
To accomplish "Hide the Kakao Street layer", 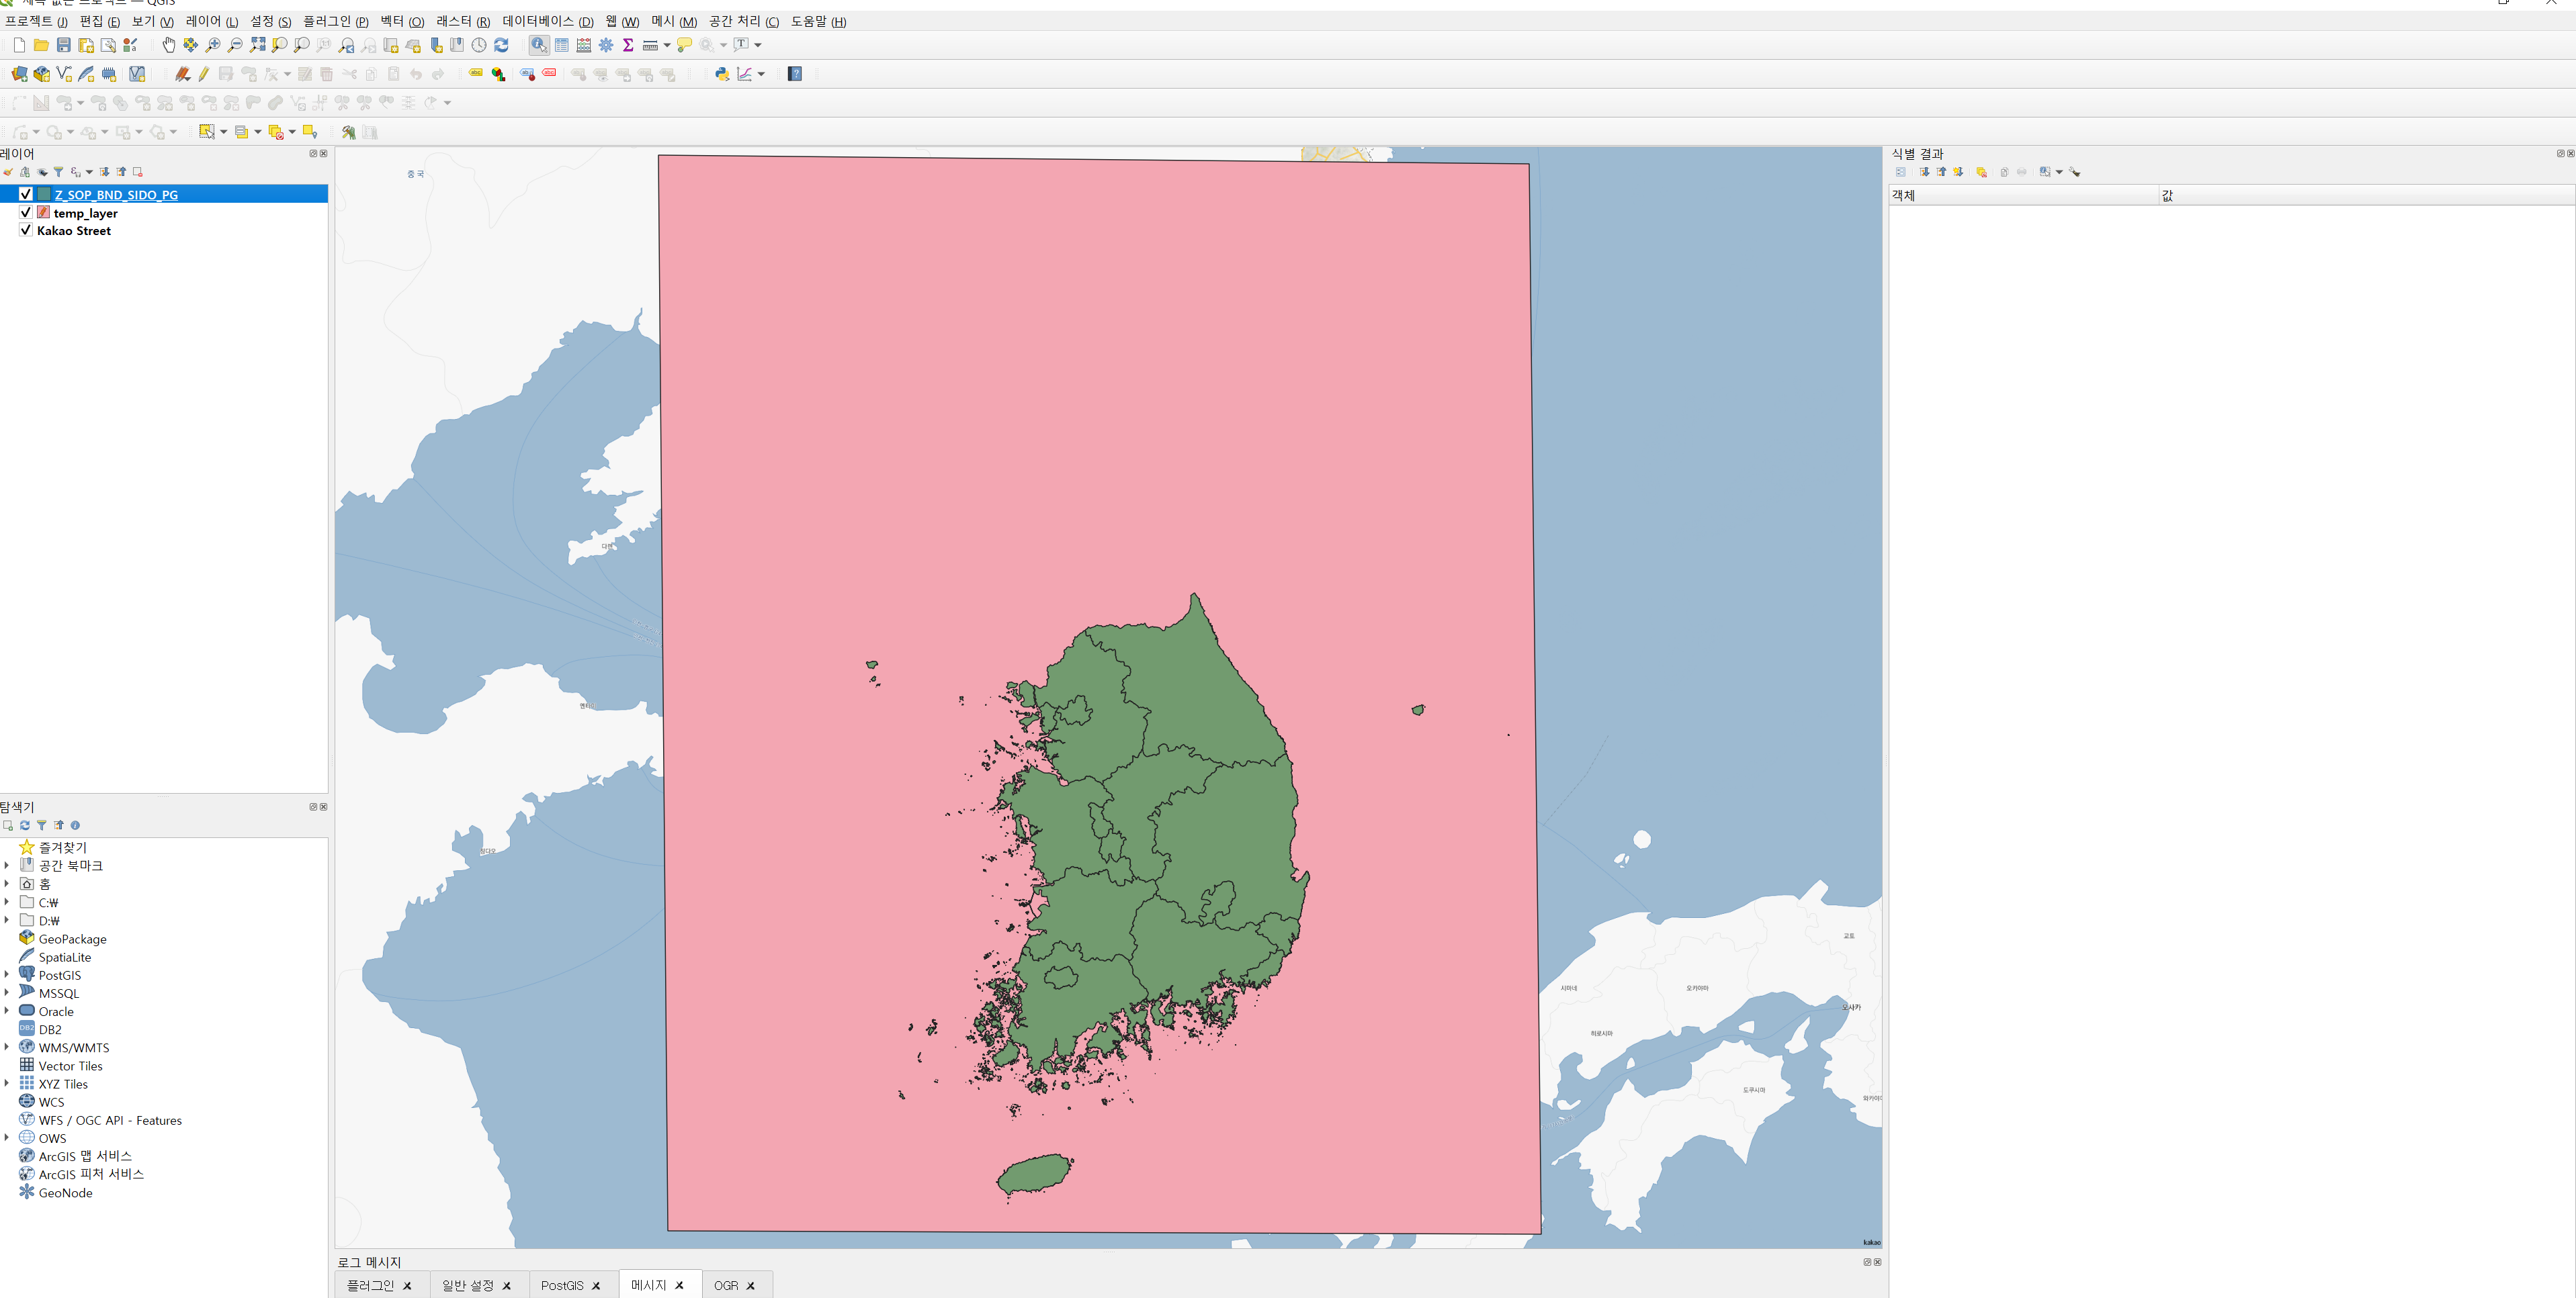I will point(26,231).
